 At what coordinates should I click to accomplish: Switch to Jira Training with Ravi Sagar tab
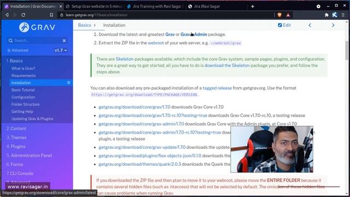click(155, 7)
